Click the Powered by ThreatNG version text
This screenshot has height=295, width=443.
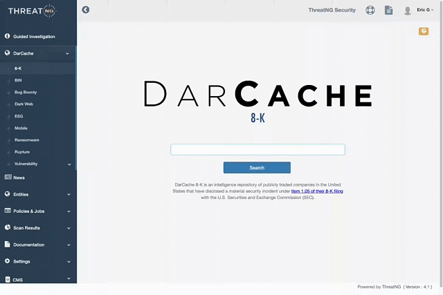tap(395, 287)
